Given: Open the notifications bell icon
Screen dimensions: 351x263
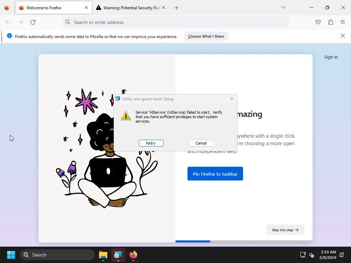Looking at the screenshot, I should pyautogui.click(x=342, y=255).
